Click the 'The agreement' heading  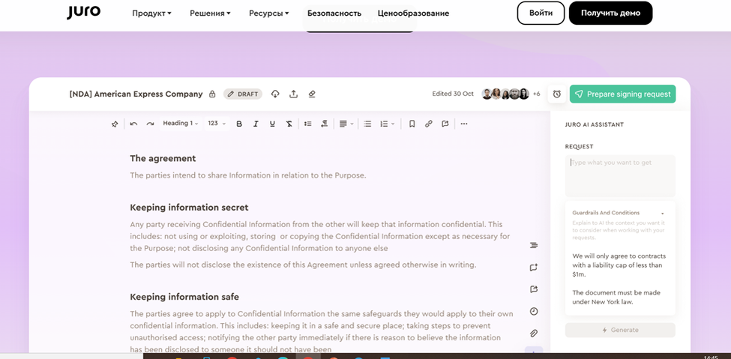click(x=163, y=159)
